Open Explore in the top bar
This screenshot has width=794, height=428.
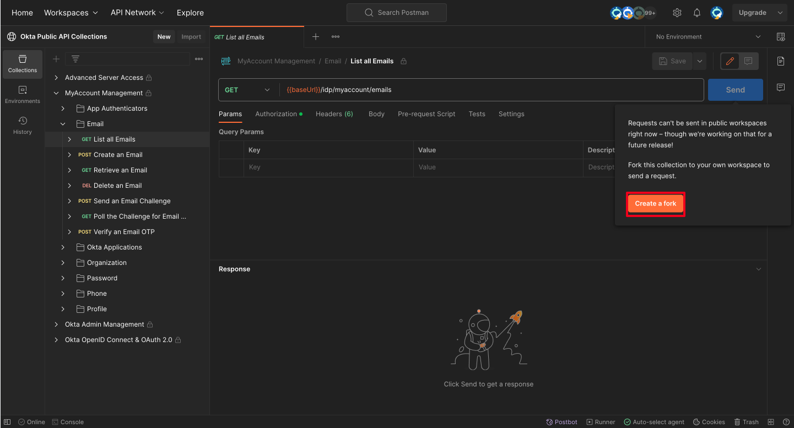click(x=190, y=13)
